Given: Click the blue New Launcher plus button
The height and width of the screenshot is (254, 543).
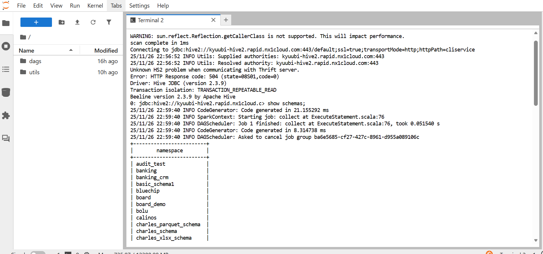Looking at the screenshot, I should (x=36, y=22).
